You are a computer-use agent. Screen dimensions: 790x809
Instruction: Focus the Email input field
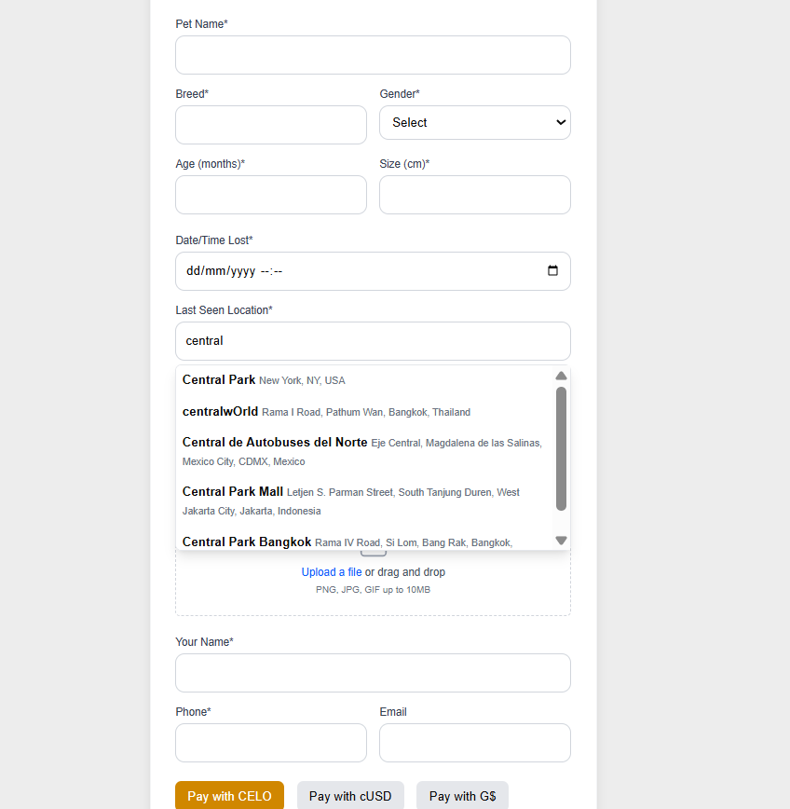474,743
